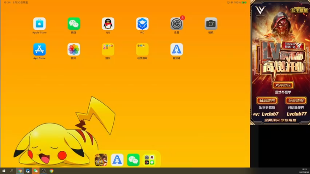Open the blue Q browser taskbar icon
The height and width of the screenshot is (174, 310).
click(28, 171)
